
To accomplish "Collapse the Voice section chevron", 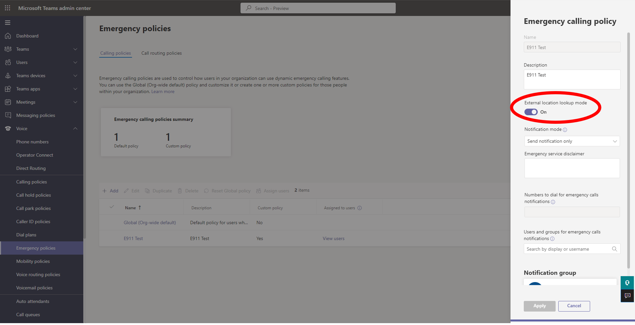I will 75,128.
